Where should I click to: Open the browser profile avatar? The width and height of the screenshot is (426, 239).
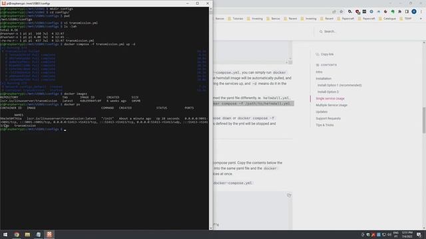(414, 11)
